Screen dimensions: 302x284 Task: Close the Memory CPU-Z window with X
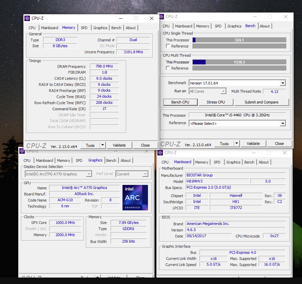pyautogui.click(x=152, y=18)
